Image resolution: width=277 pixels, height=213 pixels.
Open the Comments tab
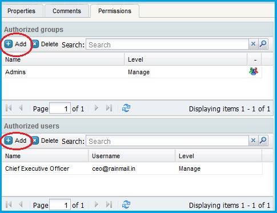[67, 11]
